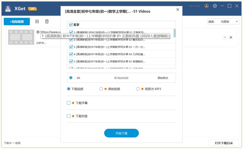Pause the analyzing download item
The width and height of the screenshot is (243, 149).
(225, 37)
